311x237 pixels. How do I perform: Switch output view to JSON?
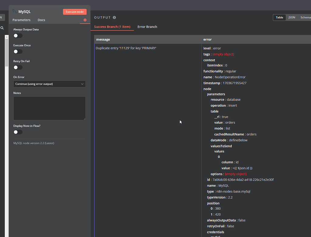pos(292,18)
